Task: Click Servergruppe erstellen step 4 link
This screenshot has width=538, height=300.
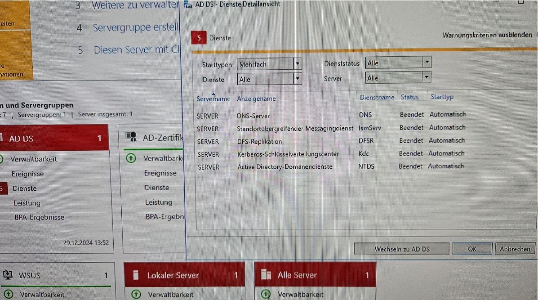Action: (136, 27)
